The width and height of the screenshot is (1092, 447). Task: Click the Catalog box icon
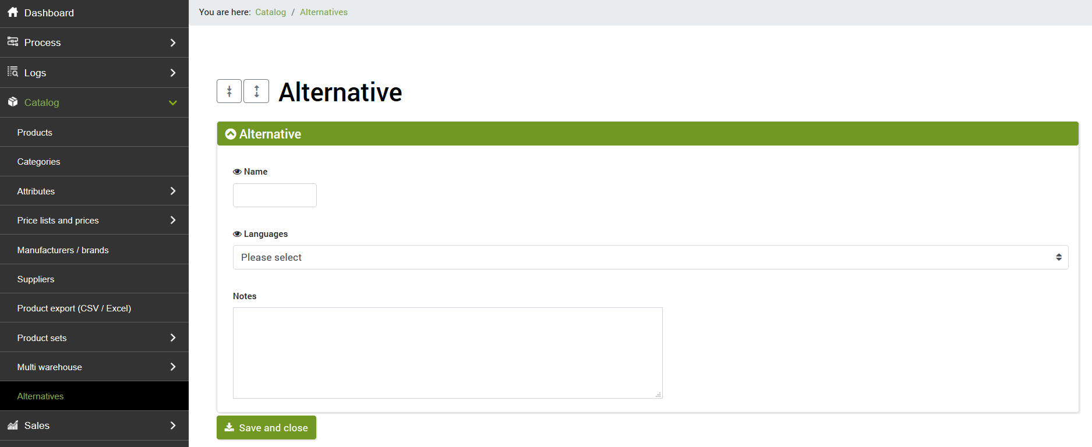(12, 102)
